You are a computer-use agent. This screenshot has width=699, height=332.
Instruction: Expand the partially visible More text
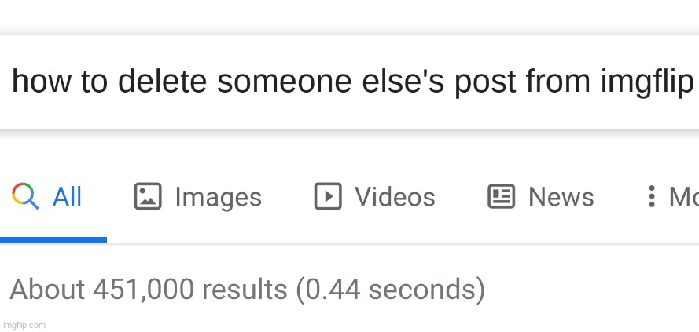[682, 197]
